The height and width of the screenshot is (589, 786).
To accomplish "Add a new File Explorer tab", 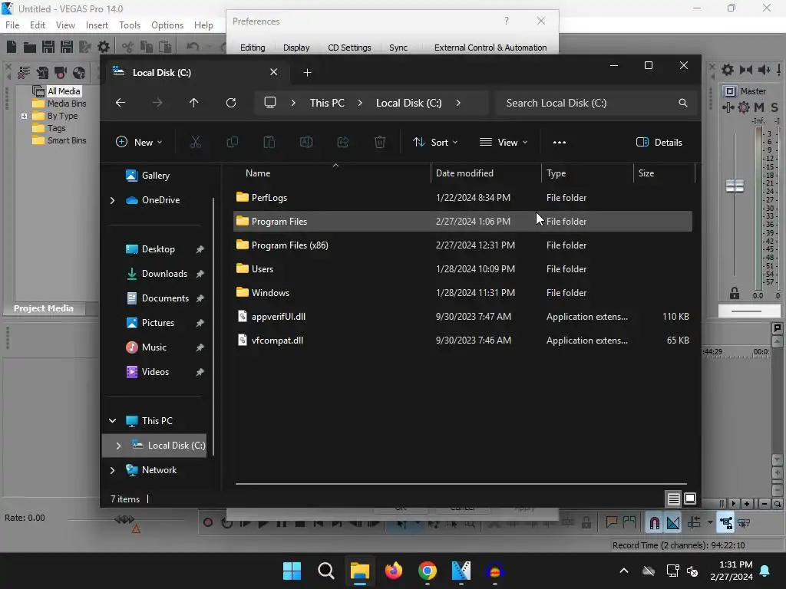I will tap(307, 73).
